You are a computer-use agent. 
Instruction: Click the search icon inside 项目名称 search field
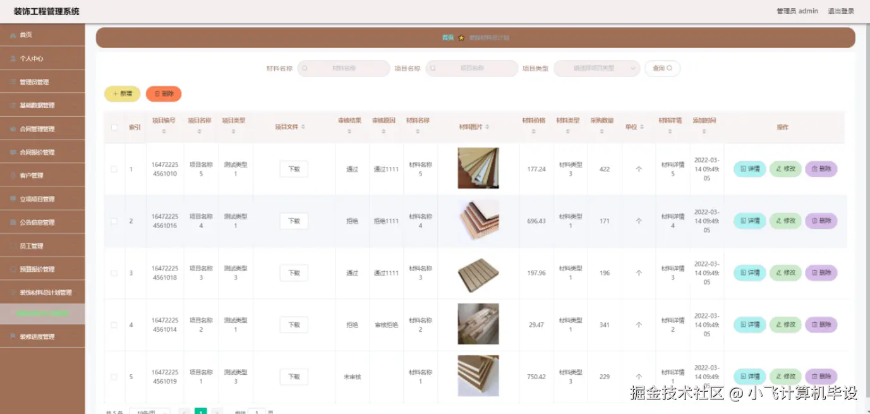click(x=433, y=68)
